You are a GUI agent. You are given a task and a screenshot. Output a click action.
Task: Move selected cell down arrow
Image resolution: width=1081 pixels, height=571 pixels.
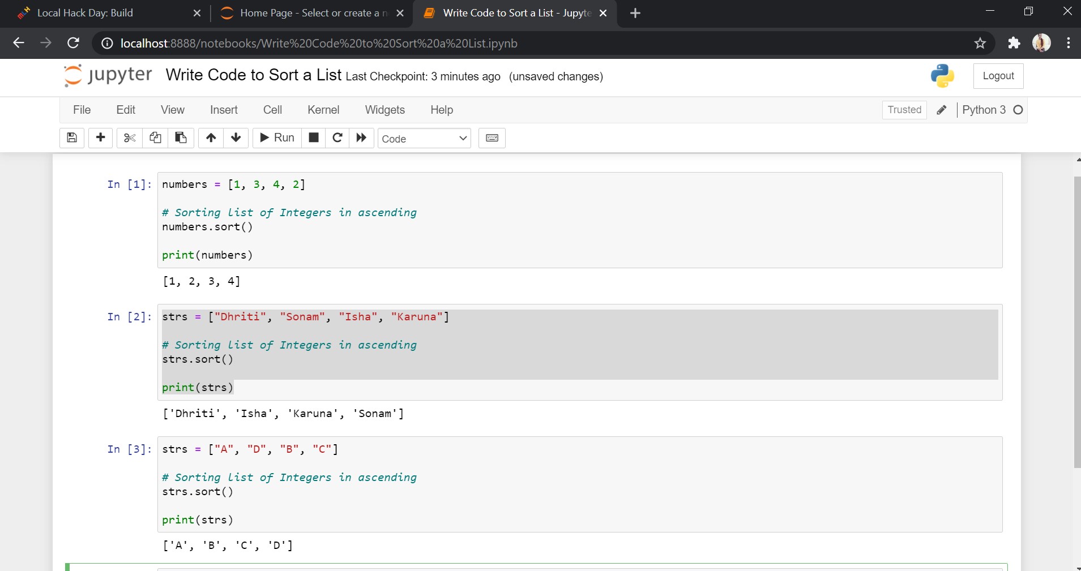236,138
